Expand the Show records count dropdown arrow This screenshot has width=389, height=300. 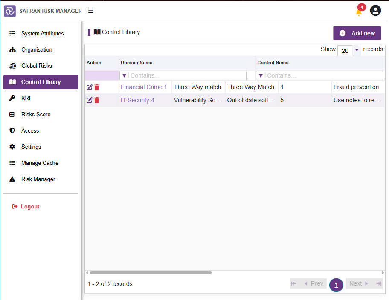click(357, 50)
